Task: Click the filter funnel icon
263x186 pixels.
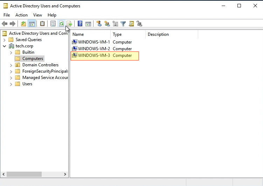Action: click(123, 24)
